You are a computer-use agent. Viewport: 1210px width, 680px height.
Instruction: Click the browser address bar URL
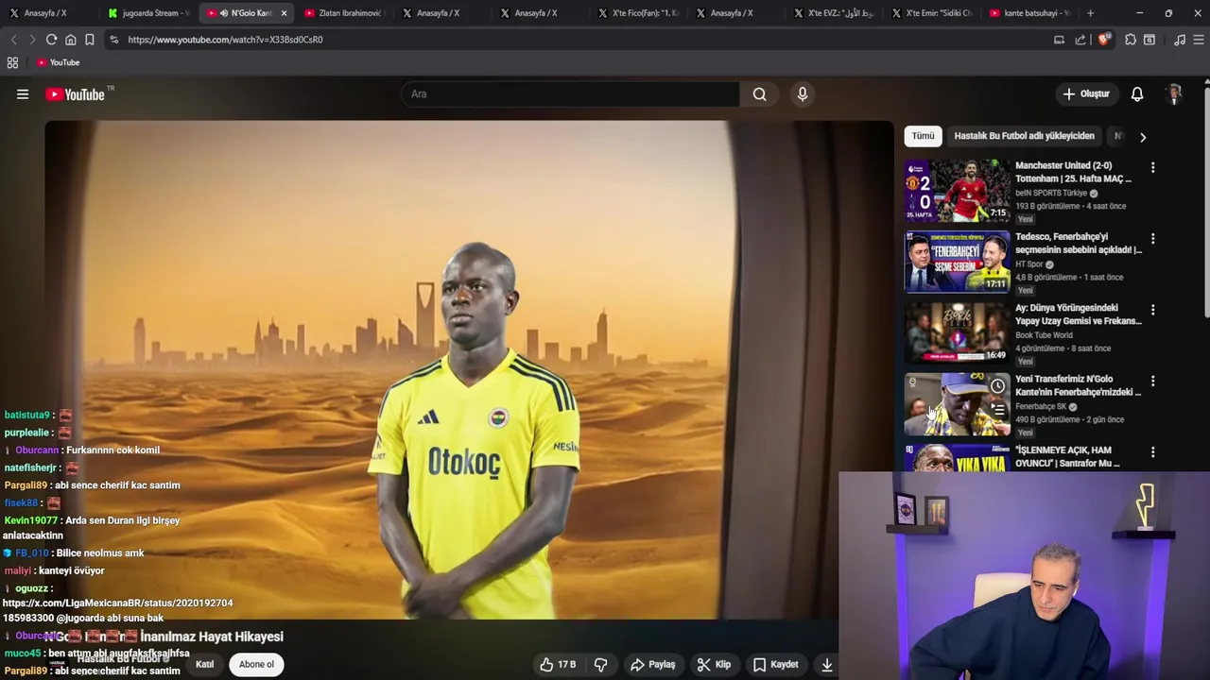(x=225, y=40)
